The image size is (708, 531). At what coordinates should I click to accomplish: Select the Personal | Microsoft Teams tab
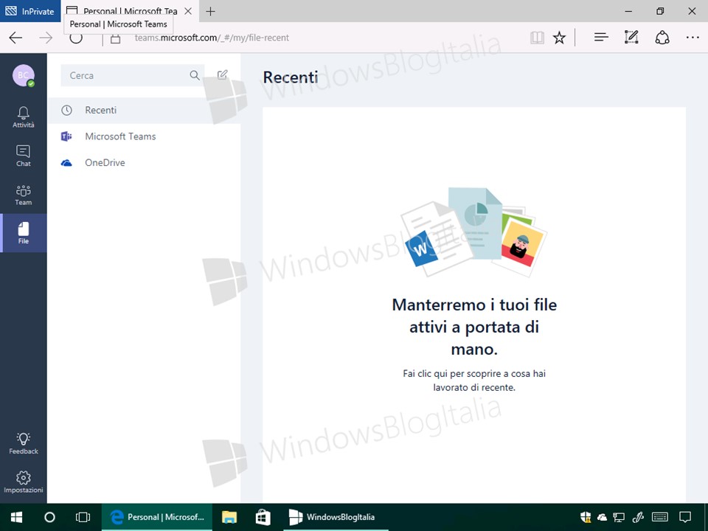pos(130,11)
